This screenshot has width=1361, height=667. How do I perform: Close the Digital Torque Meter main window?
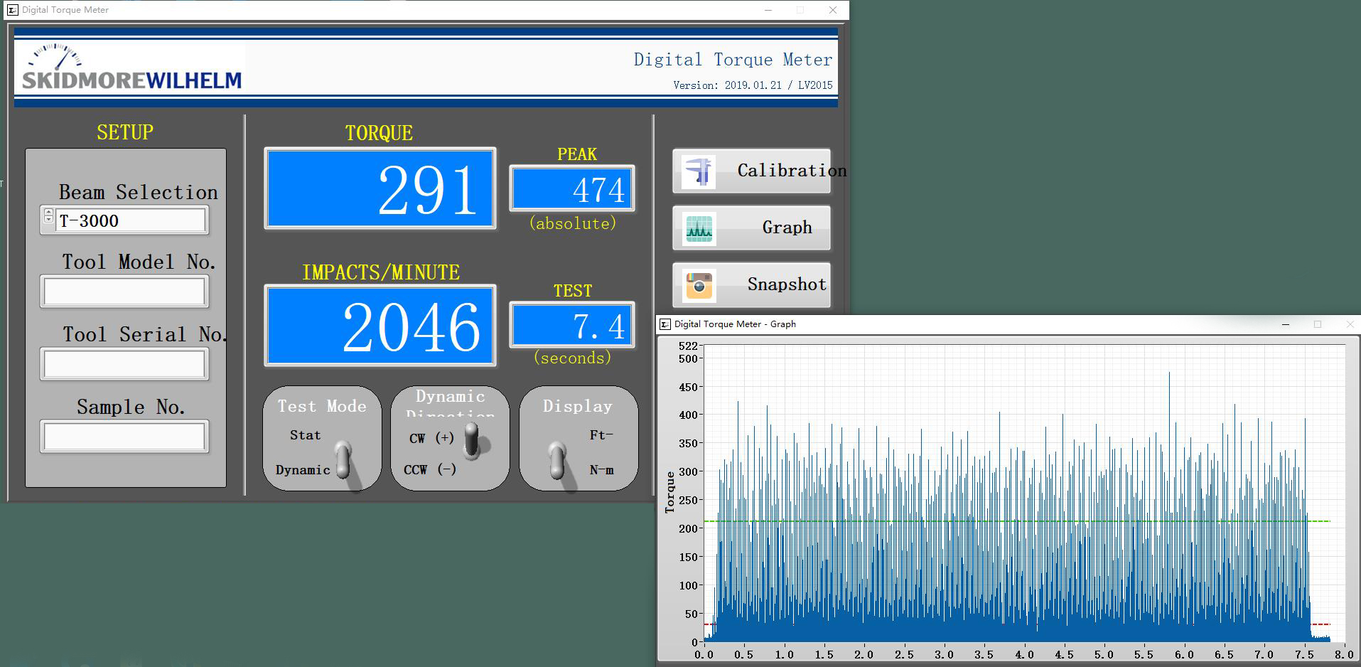click(833, 10)
